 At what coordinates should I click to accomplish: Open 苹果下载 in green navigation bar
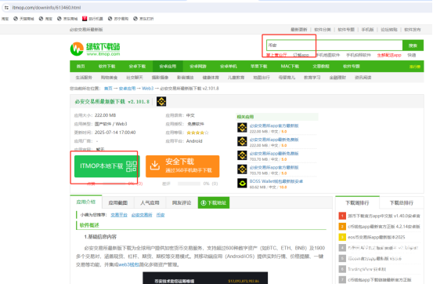pos(258,67)
